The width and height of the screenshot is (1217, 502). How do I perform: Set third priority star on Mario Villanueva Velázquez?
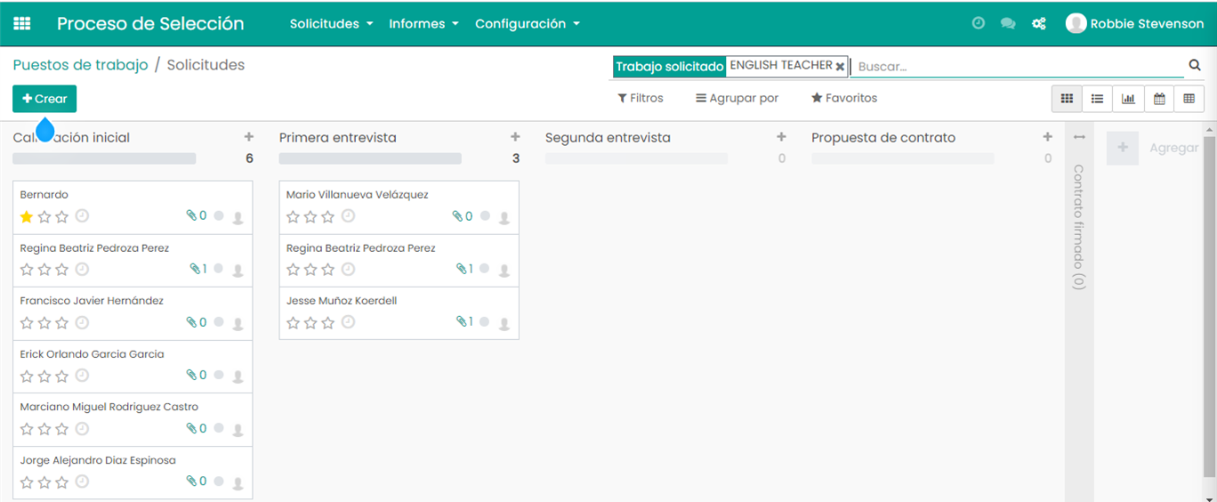click(327, 216)
